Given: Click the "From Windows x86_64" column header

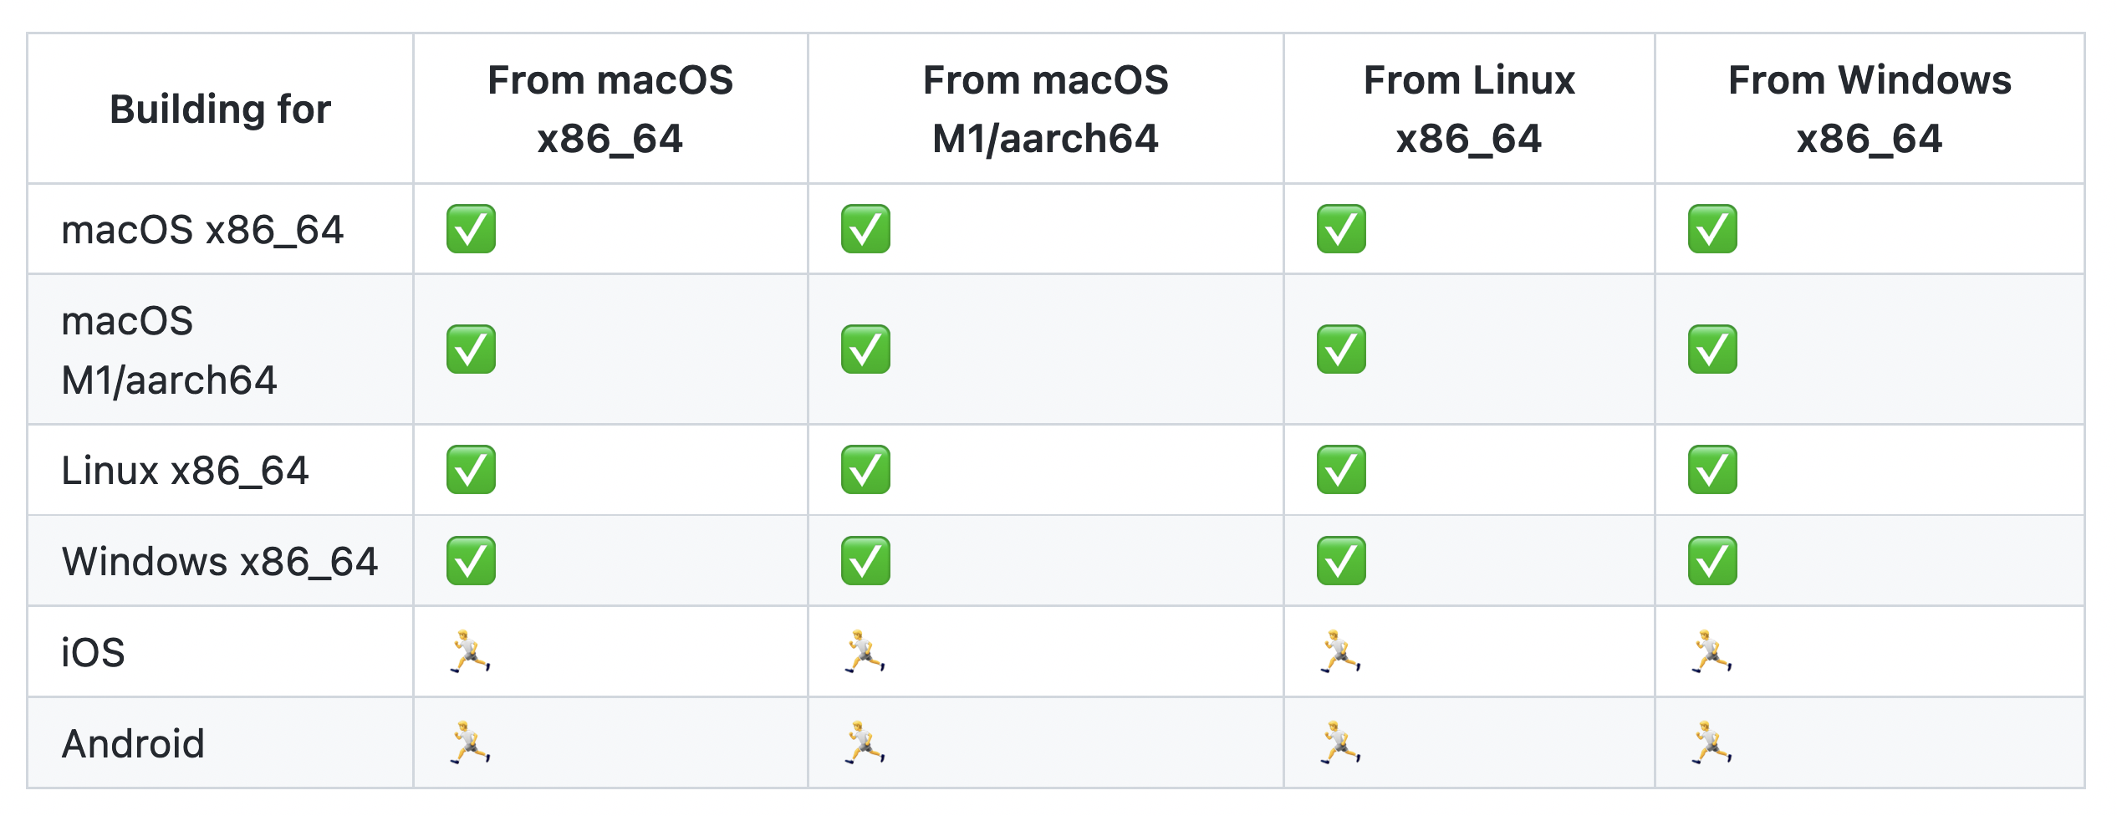Looking at the screenshot, I should (1870, 110).
